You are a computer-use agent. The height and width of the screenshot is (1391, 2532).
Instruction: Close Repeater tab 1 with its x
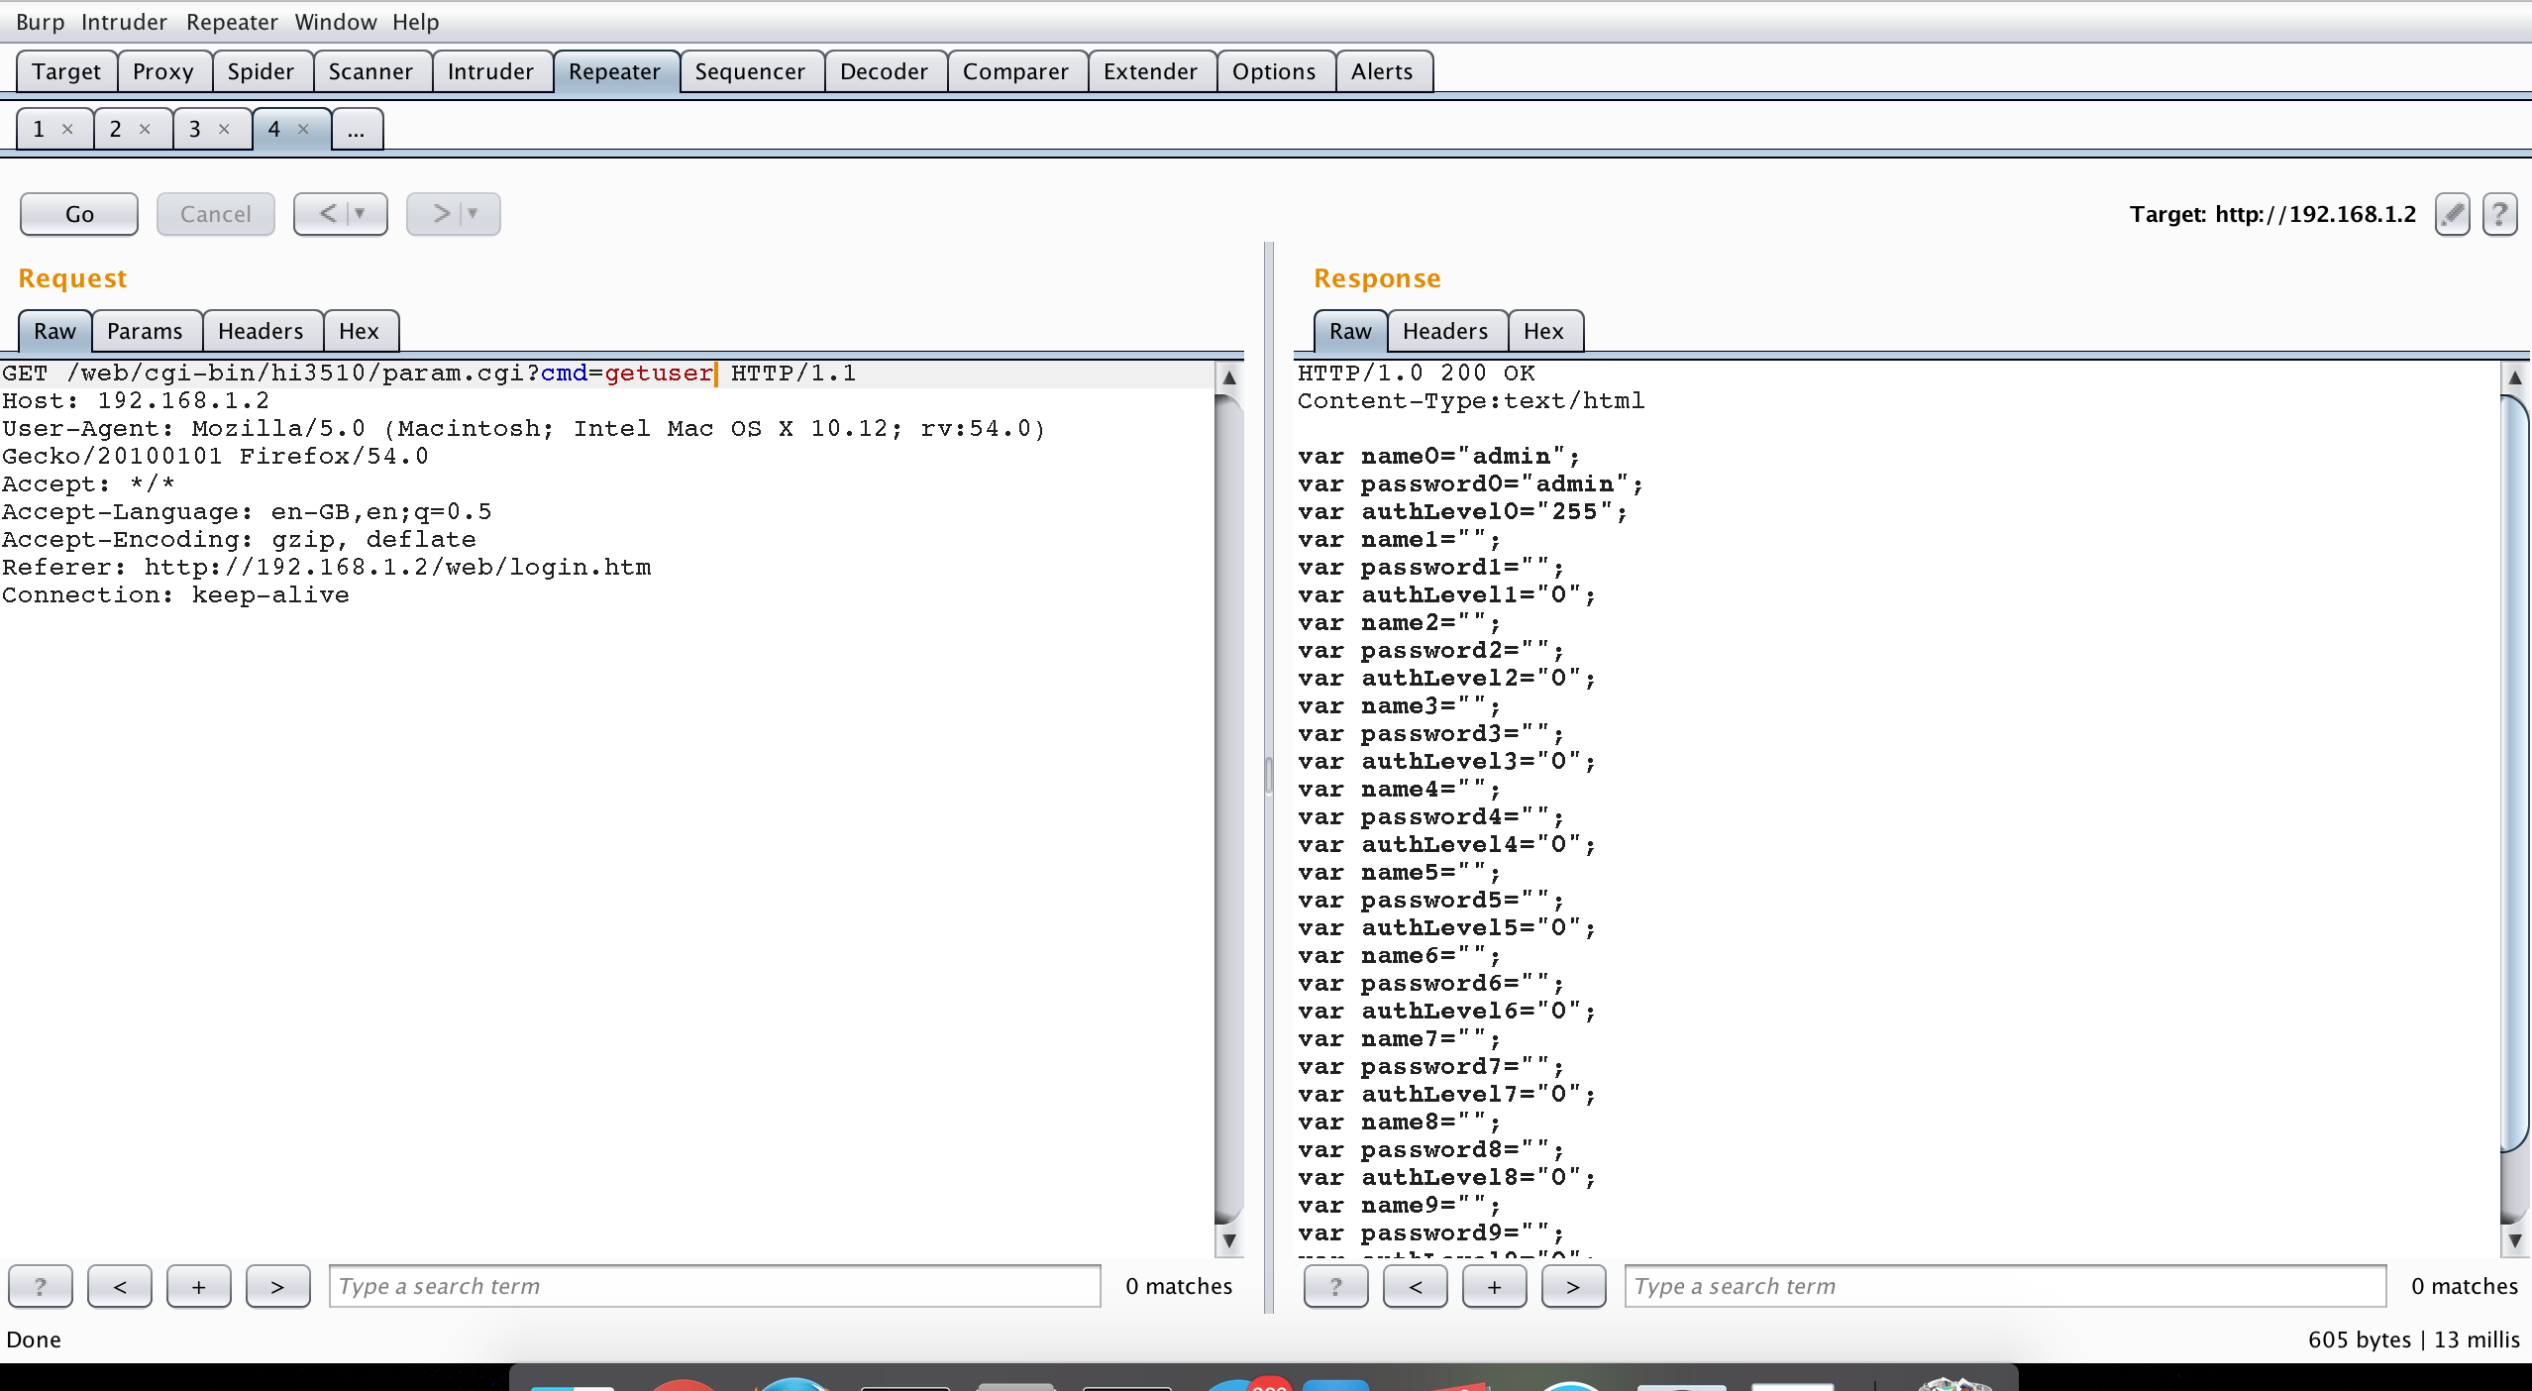coord(67,129)
